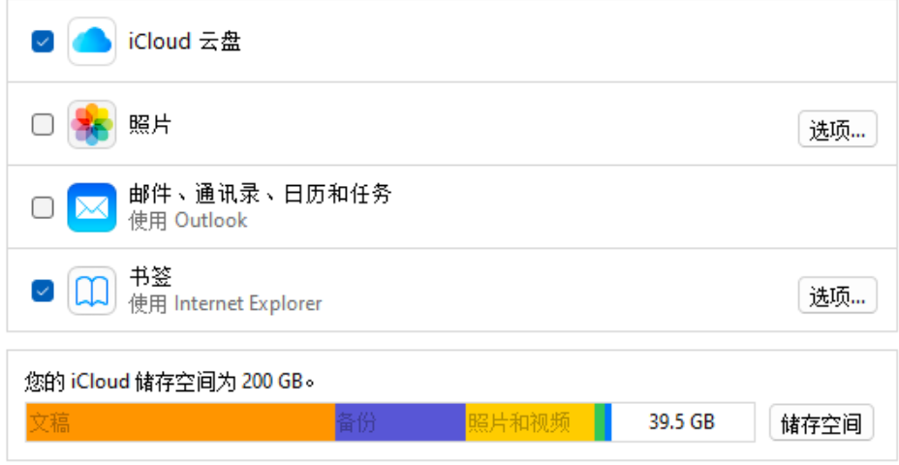Viewport: 899px width, 465px height.
Task: Click the 39.5 GB free space area
Action: point(682,422)
